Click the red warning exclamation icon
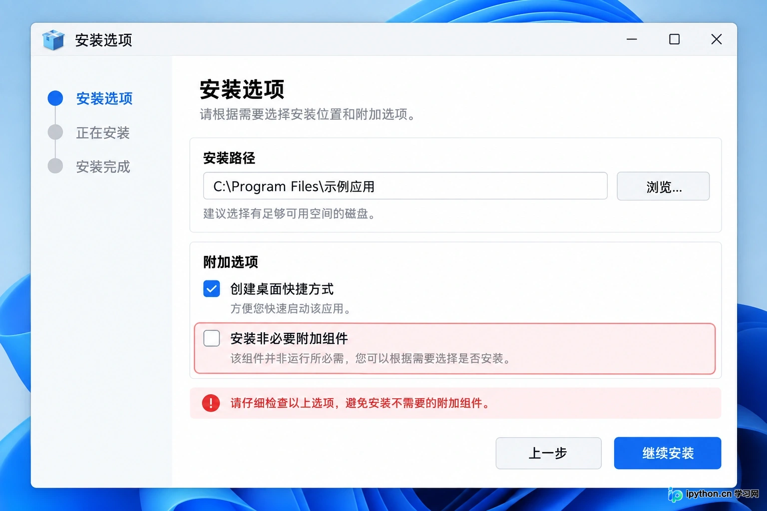This screenshot has width=767, height=511. 211,403
